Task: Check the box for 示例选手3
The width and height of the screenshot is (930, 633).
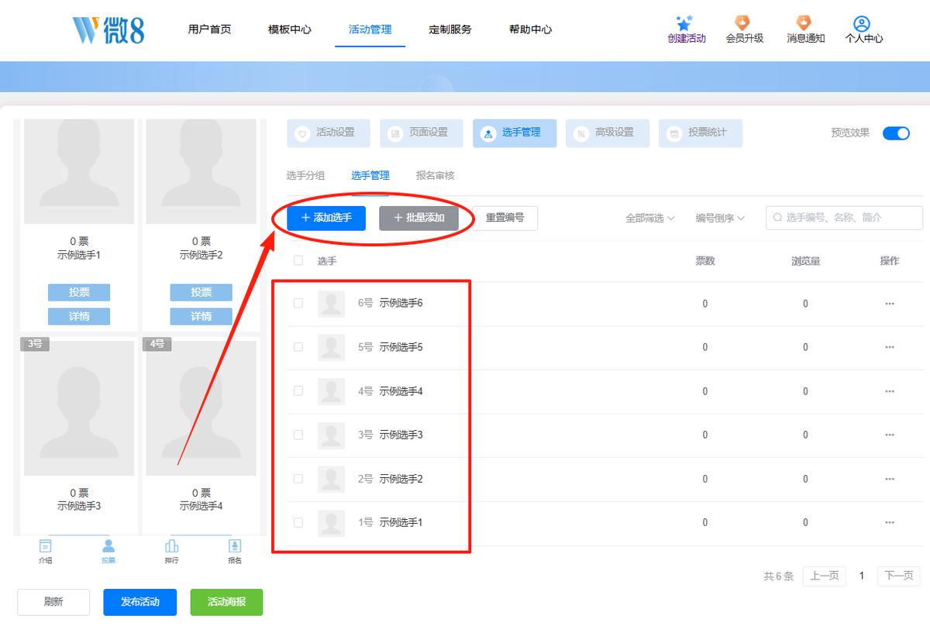Action: click(298, 435)
